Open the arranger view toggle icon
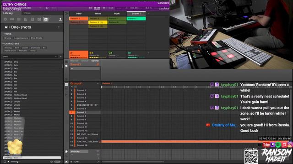Viewport: 293px width, 164px height. (x=66, y=13)
